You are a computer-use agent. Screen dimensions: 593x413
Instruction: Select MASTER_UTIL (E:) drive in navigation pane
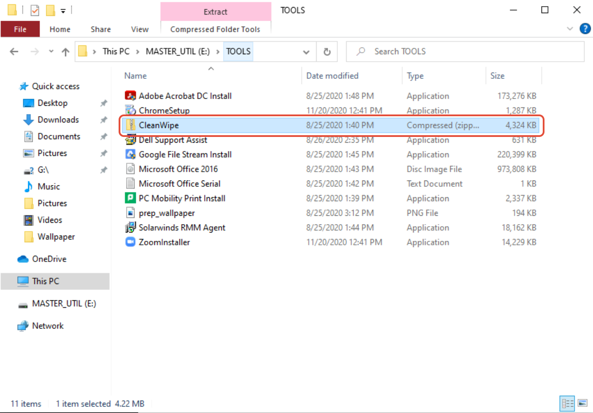[x=64, y=304]
